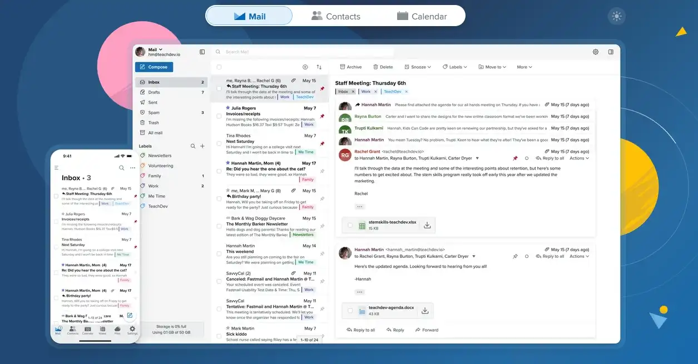Expand Trupti Kulkarni's collapsed message
698x364 pixels.
click(x=466, y=128)
